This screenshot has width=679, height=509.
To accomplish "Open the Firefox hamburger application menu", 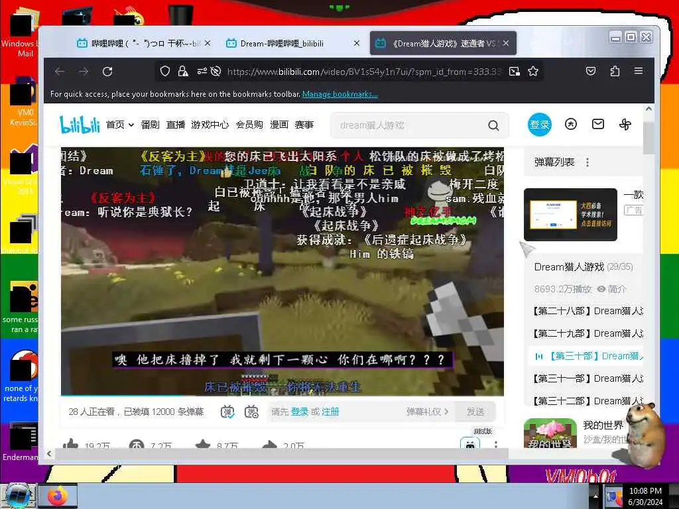I will coord(639,71).
